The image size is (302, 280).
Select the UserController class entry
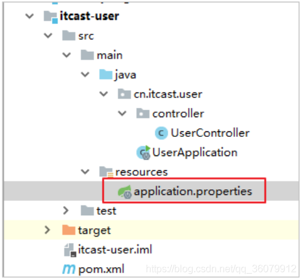(210, 133)
